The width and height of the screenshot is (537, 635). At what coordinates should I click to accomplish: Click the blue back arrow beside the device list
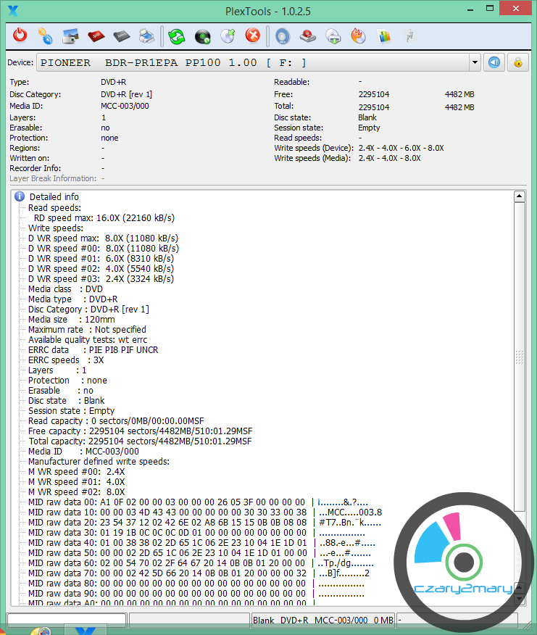494,62
